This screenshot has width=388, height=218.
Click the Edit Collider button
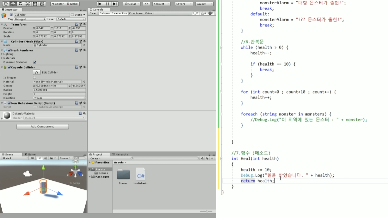coord(36,73)
